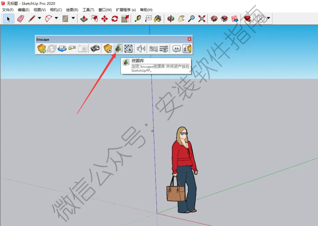Open the 相机(C) menu
Screen dimensions: 318x226
(x=56, y=10)
